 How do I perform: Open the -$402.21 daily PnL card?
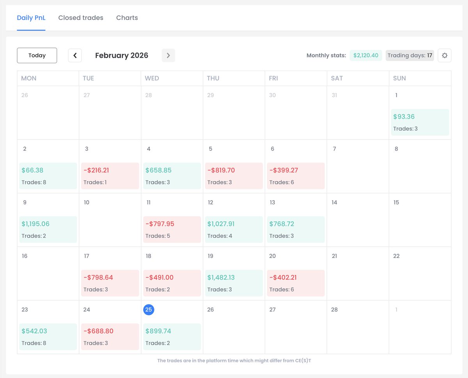(296, 283)
